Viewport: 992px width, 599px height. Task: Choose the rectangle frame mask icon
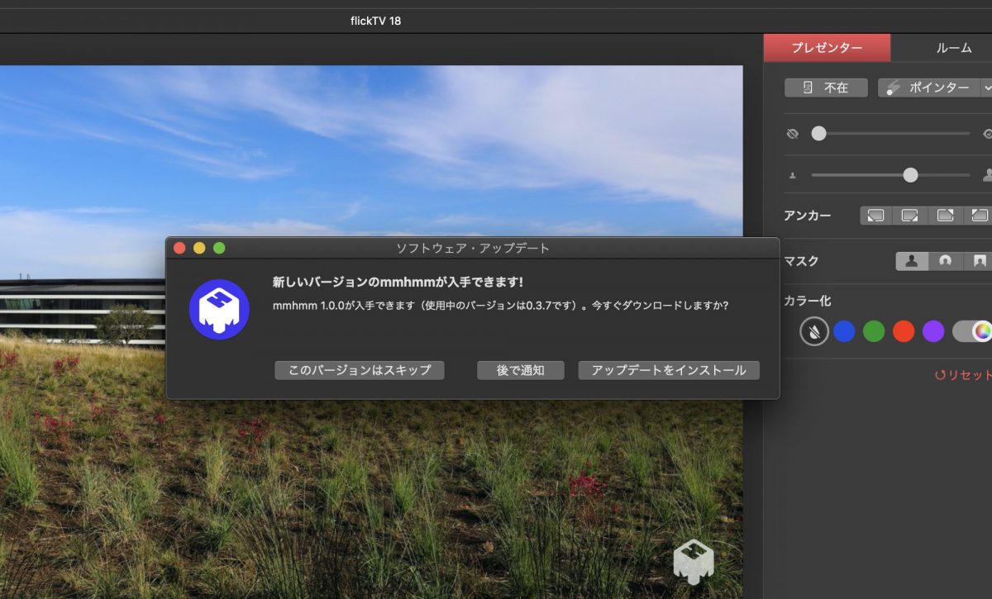pyautogui.click(x=979, y=261)
